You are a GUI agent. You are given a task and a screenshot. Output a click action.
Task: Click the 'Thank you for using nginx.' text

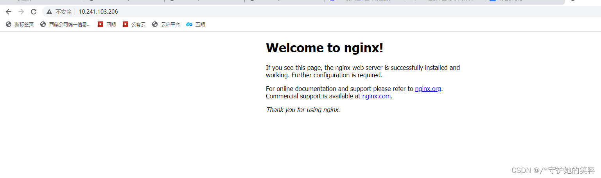(303, 110)
